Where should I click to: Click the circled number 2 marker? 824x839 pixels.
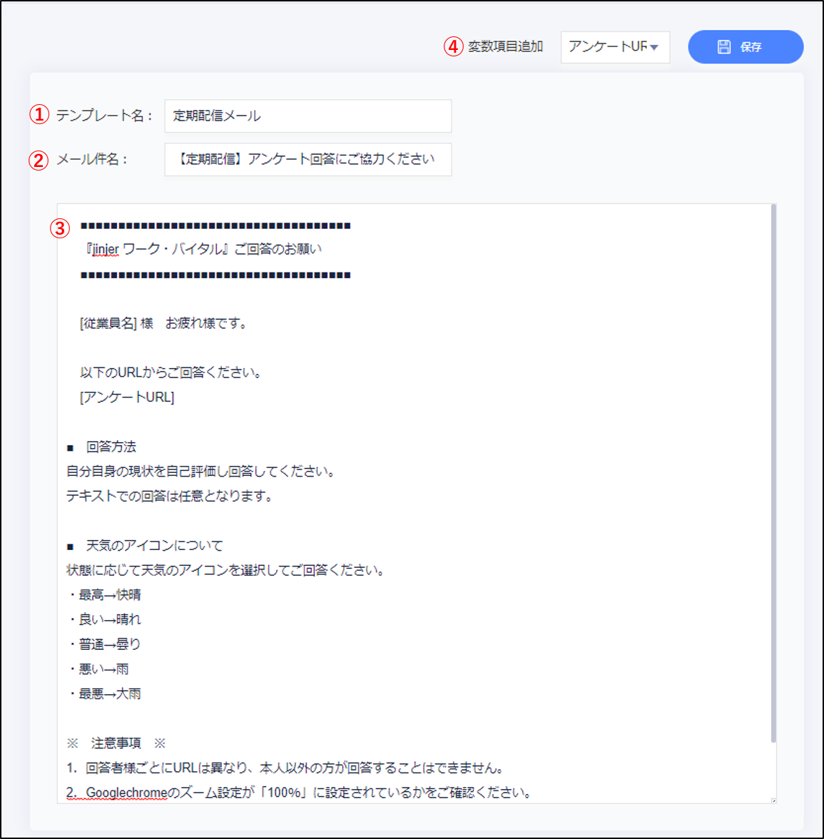tap(39, 159)
